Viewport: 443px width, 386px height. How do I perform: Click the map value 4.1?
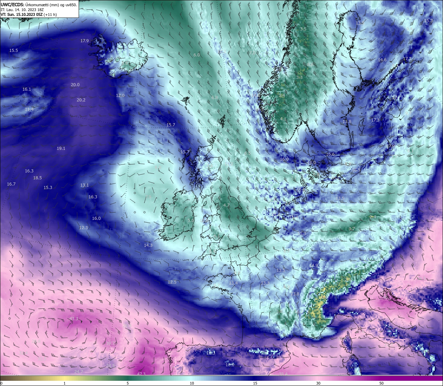tap(283, 119)
